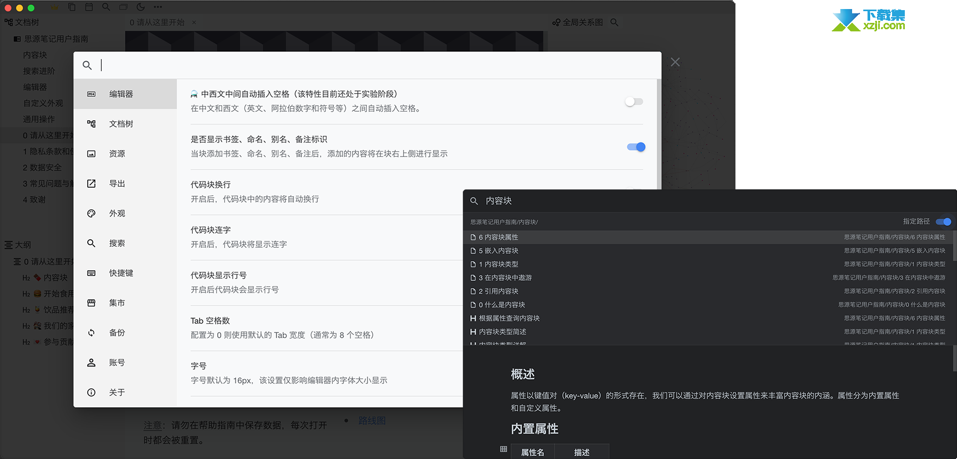The height and width of the screenshot is (459, 957).
Task: Click the 大纲 outline panel header
Action: 18,245
